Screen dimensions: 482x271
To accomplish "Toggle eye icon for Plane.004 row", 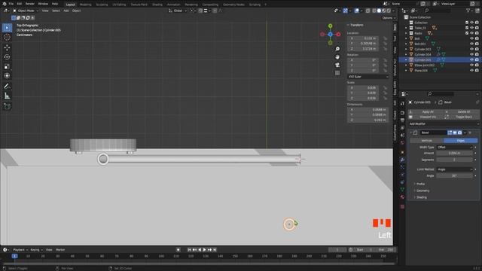I will (471, 70).
